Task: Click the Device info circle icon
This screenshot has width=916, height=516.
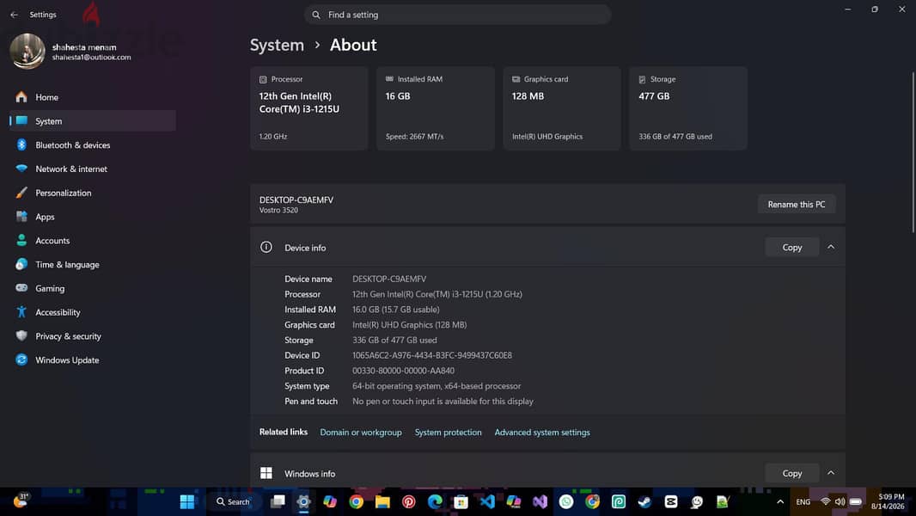Action: [266, 247]
